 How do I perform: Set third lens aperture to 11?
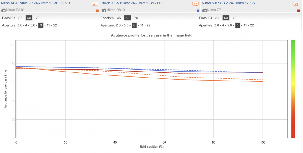245,25
